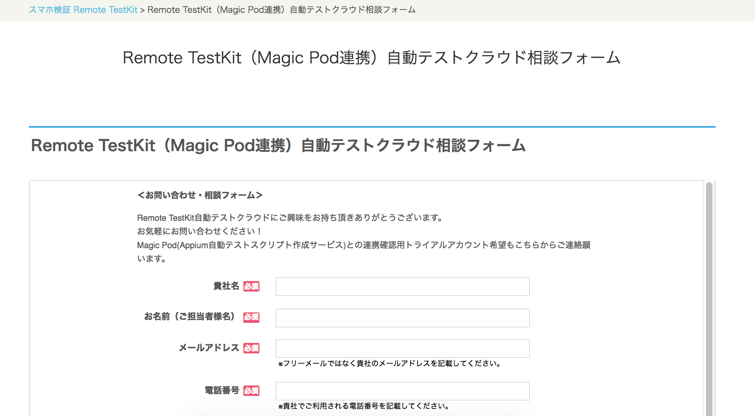Select the メールアドレス email input field
Viewport: 755px width, 416px height.
click(402, 349)
